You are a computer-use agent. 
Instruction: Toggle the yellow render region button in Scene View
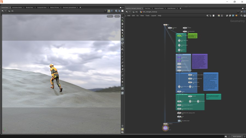point(109,11)
